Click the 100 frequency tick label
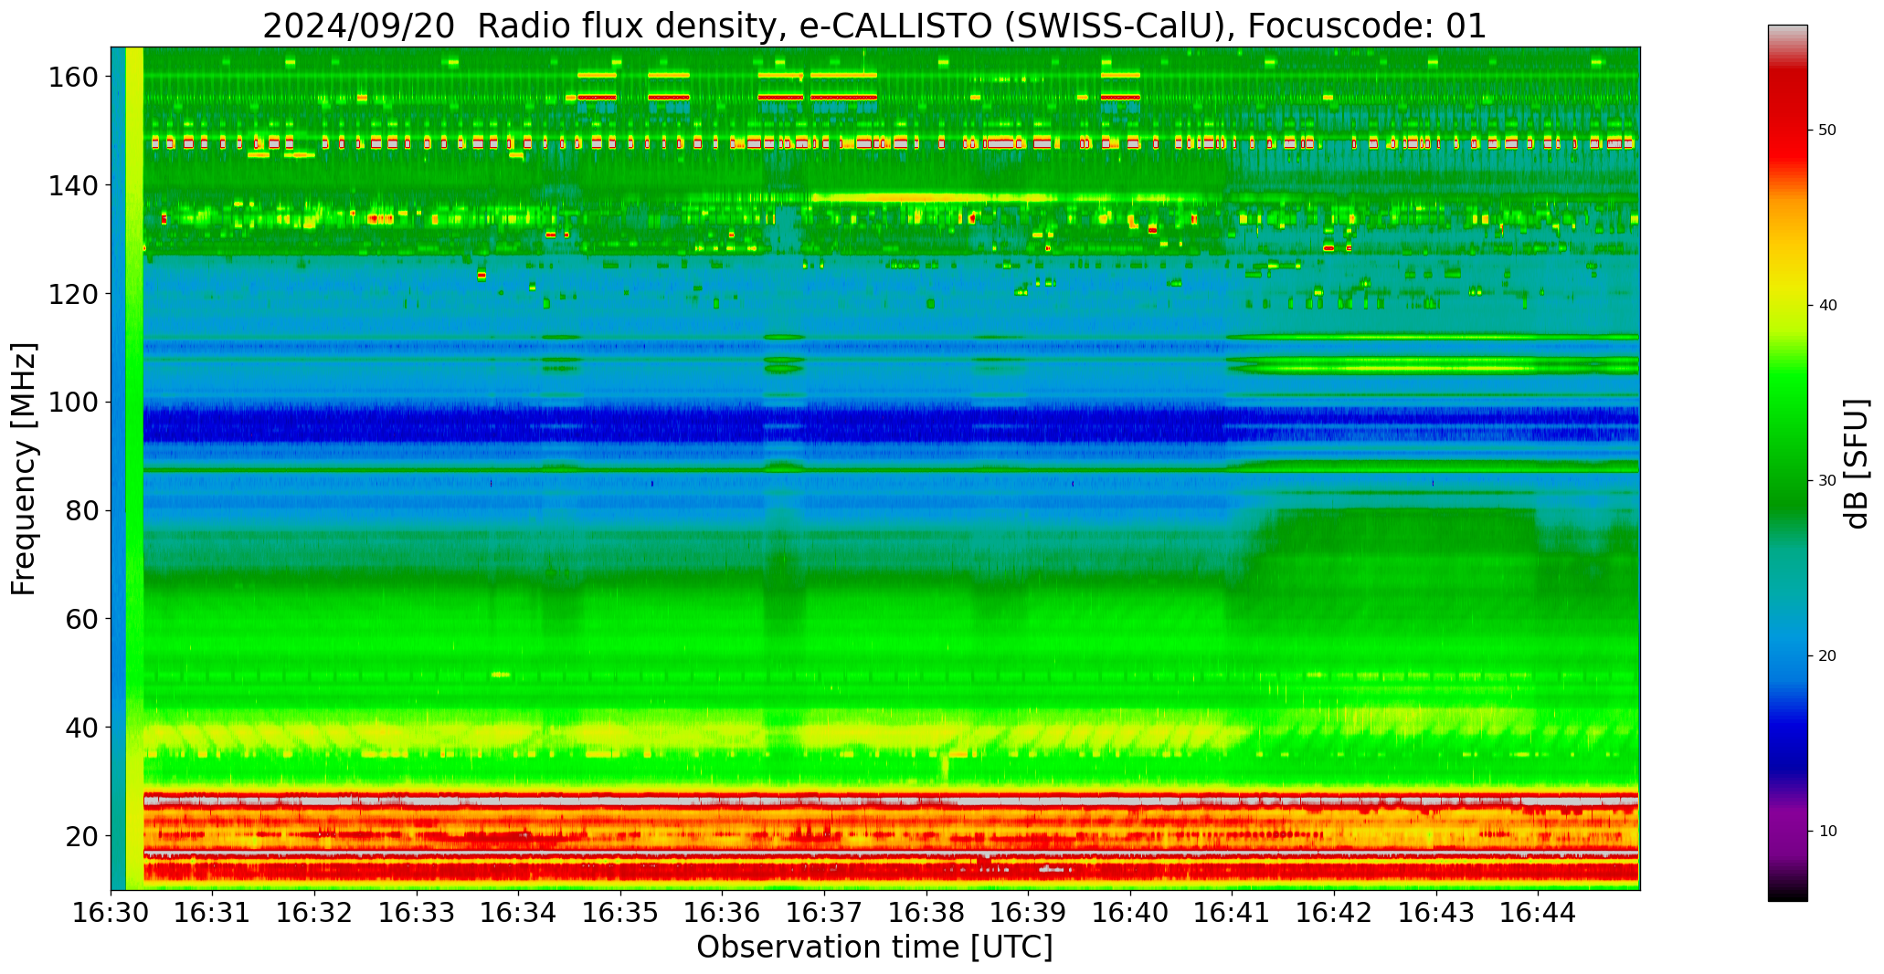1884x974 pixels. pos(73,403)
